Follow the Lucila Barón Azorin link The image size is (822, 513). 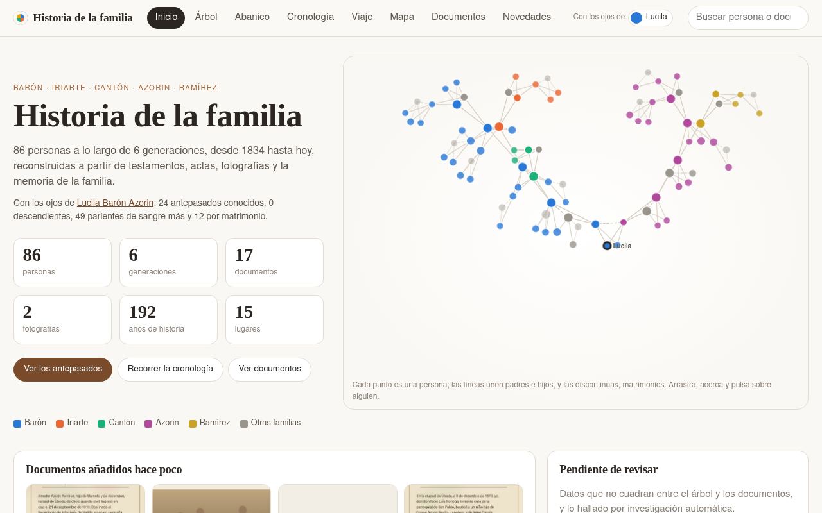(115, 203)
